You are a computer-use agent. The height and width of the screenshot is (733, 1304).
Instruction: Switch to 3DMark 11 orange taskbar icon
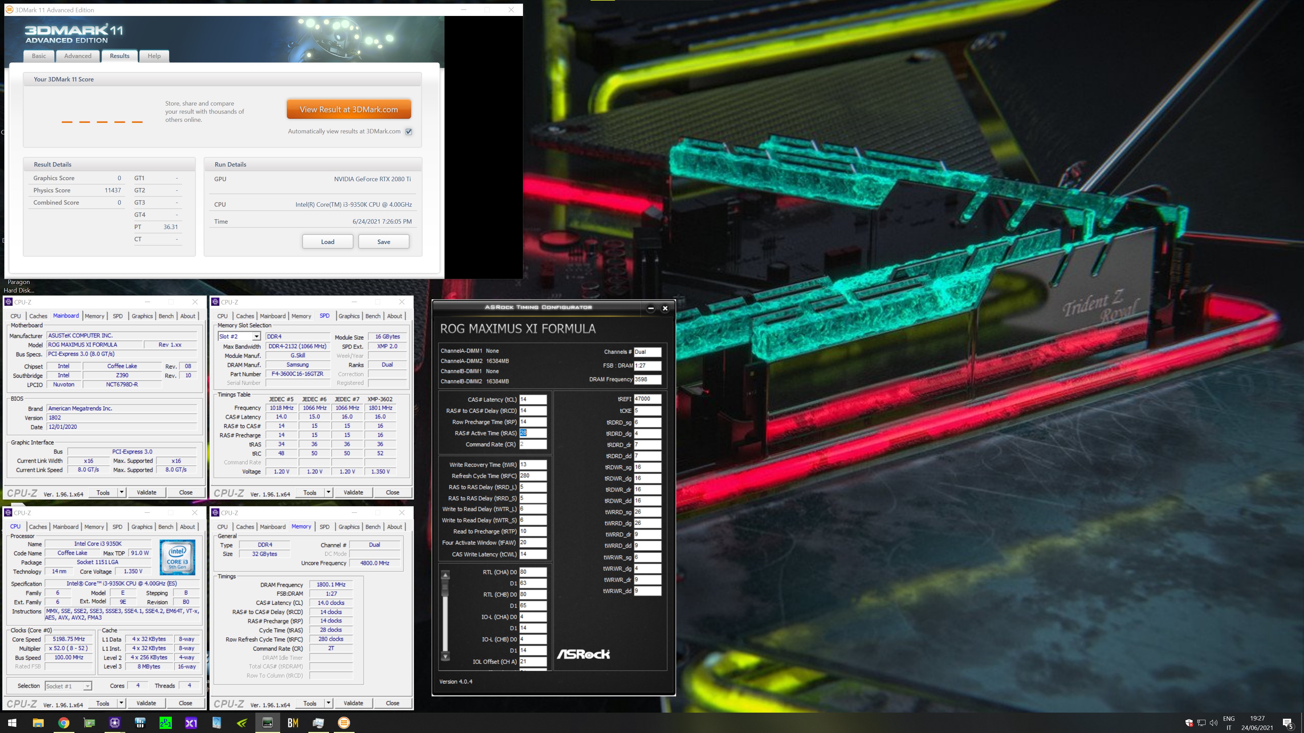344,722
